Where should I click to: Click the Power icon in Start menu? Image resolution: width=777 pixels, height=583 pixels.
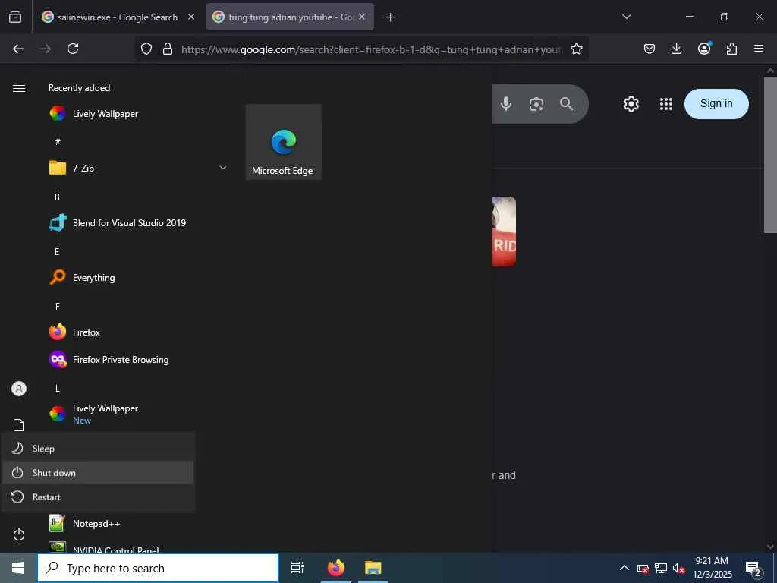click(19, 535)
